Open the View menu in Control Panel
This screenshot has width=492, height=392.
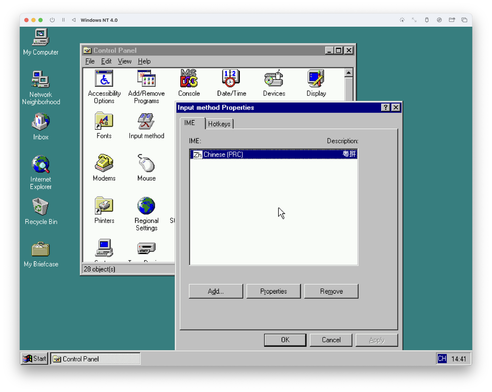(x=124, y=61)
